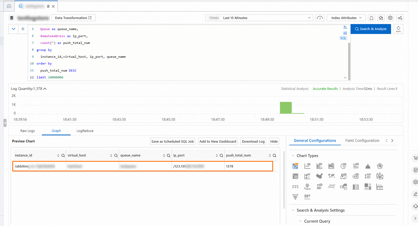
Task: Click the Accurate Results label
Action: (x=325, y=89)
